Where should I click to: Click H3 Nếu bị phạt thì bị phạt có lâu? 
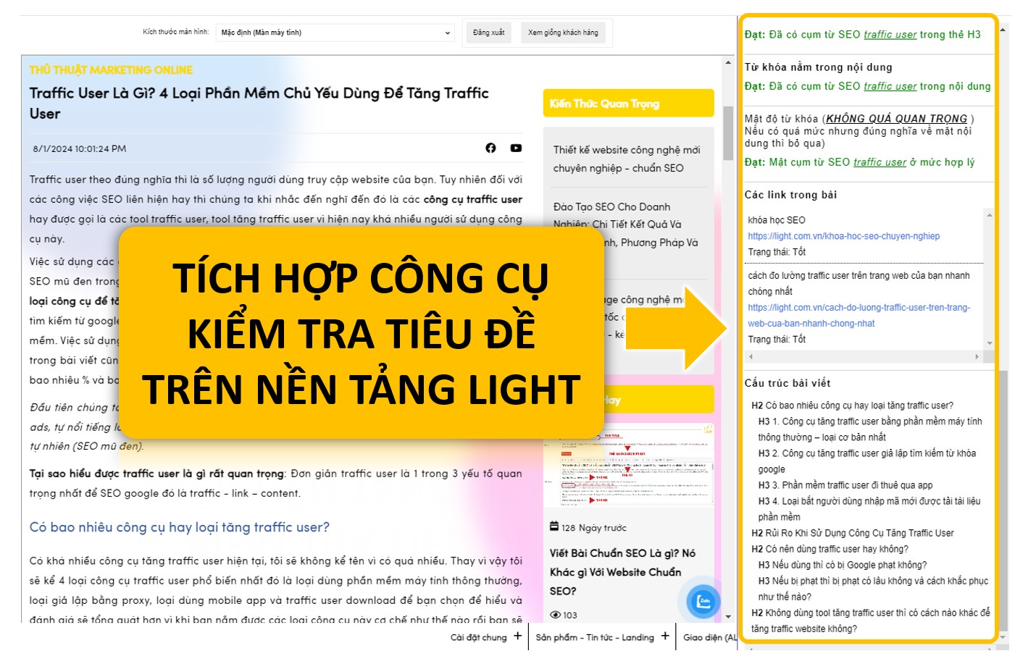pos(873,589)
